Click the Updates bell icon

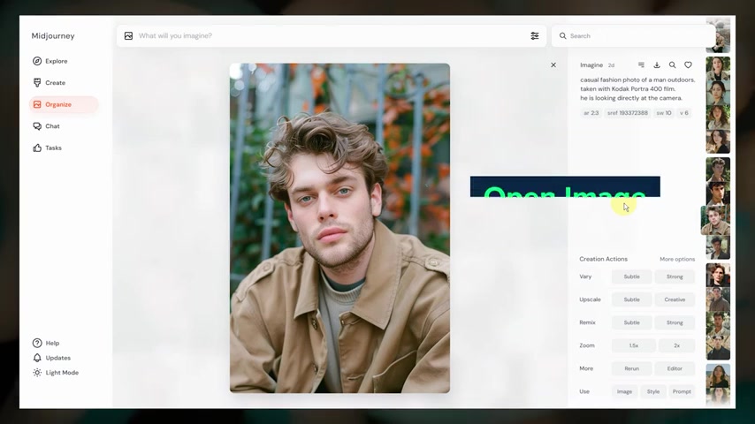(x=37, y=358)
